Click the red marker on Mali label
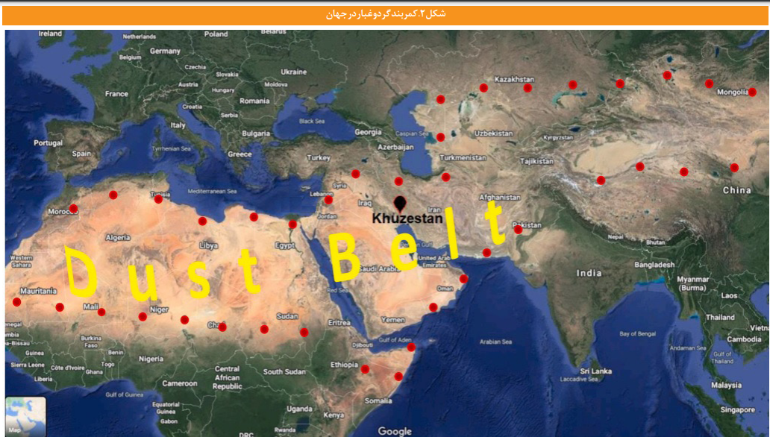Screen dimensions: 770x437 coord(101,312)
